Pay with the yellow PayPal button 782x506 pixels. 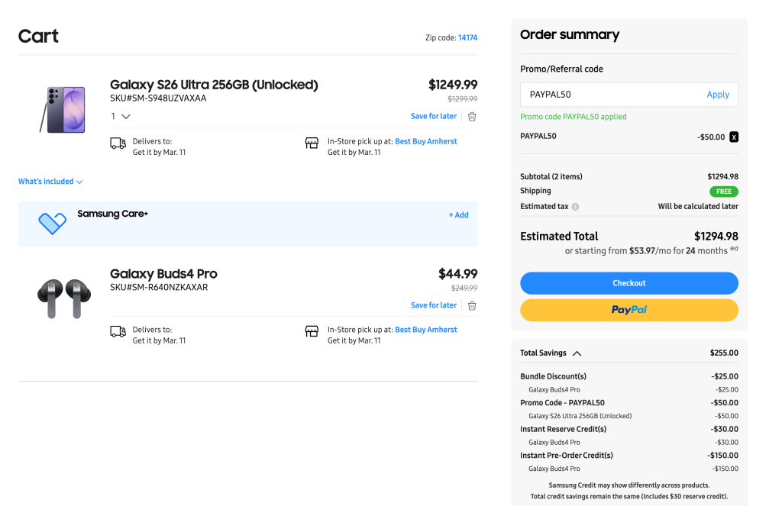(x=629, y=310)
